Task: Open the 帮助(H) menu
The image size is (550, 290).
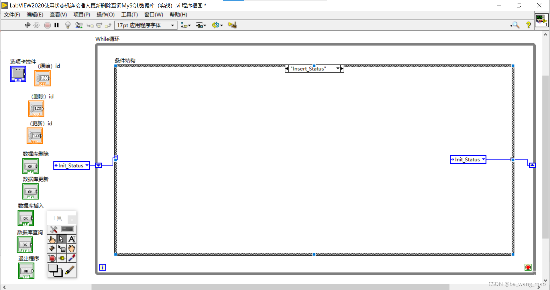Action: (x=178, y=15)
